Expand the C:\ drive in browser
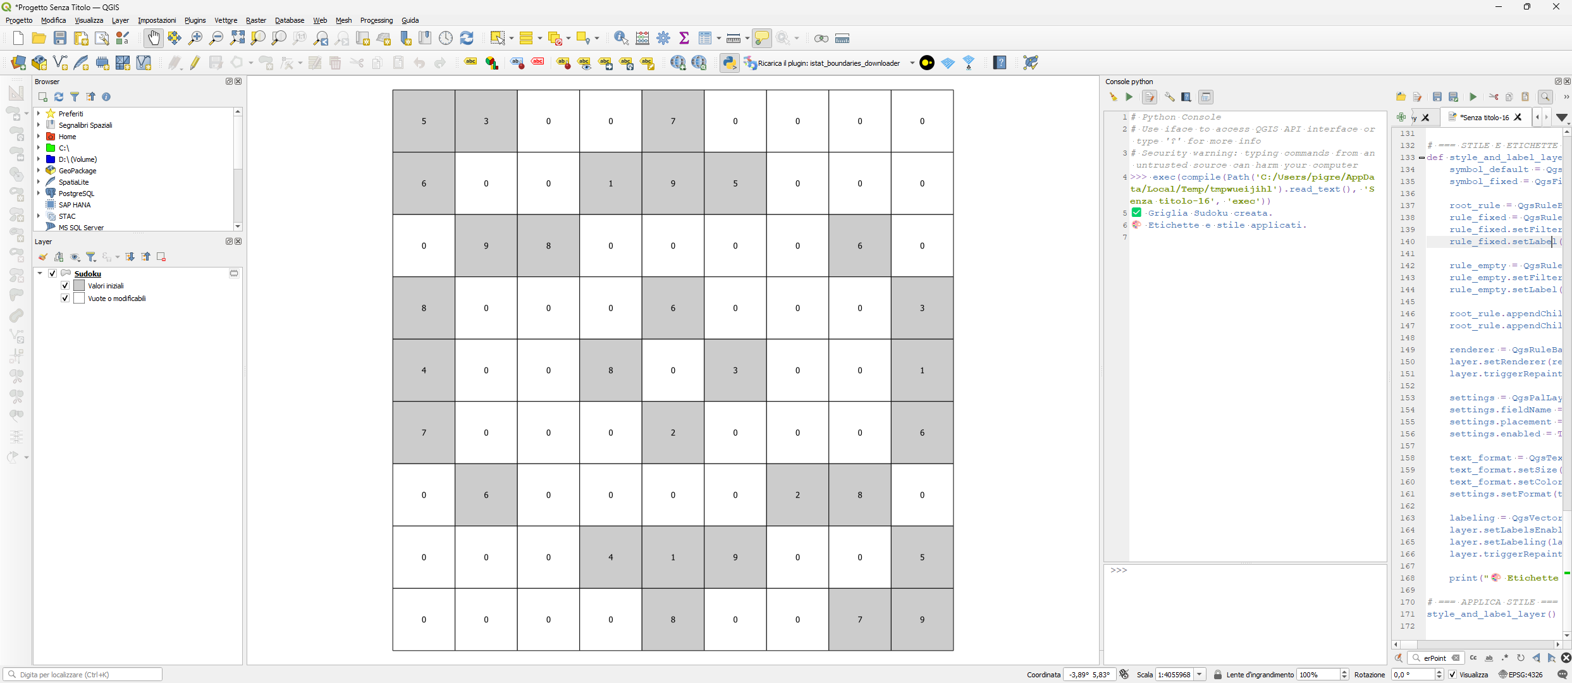The height and width of the screenshot is (683, 1572). (39, 147)
